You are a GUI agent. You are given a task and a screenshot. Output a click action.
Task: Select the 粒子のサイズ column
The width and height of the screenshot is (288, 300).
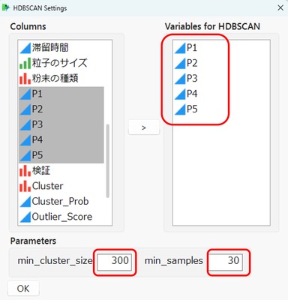61,63
